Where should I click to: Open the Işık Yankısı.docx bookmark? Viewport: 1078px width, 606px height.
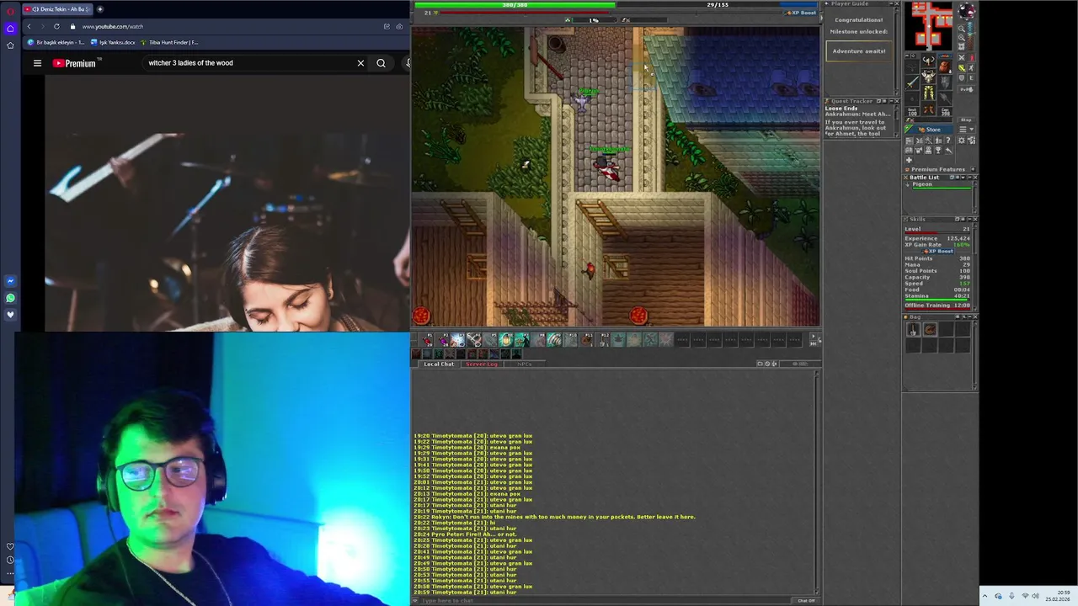pos(113,42)
